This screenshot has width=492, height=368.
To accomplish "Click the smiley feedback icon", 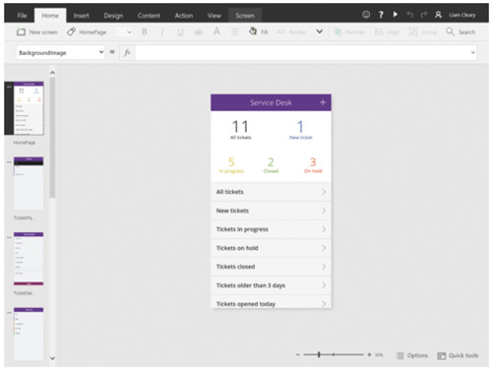I will click(366, 15).
